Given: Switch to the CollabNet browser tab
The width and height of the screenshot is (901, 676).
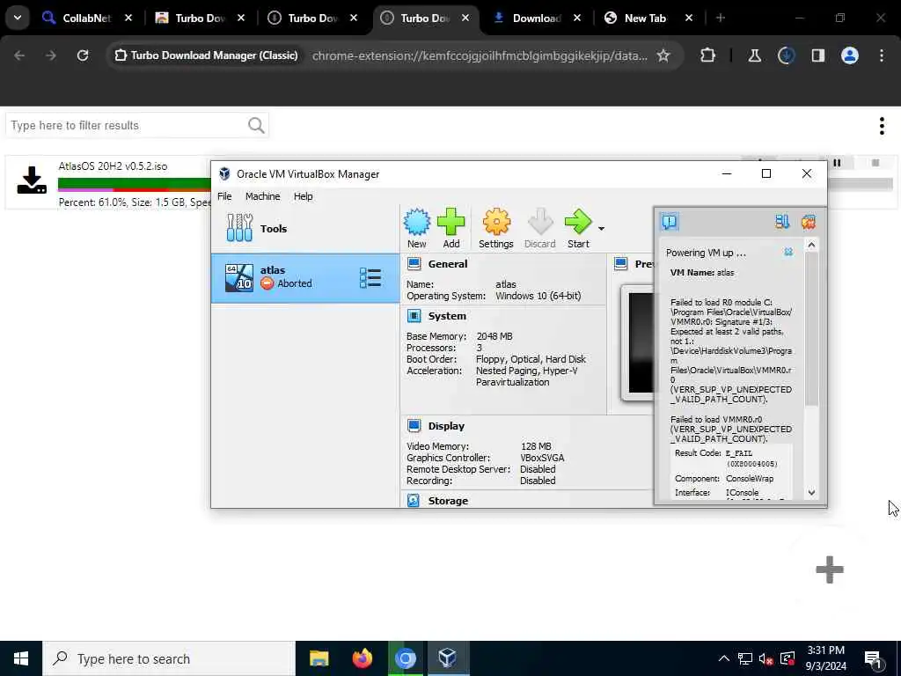Looking at the screenshot, I should 86,18.
